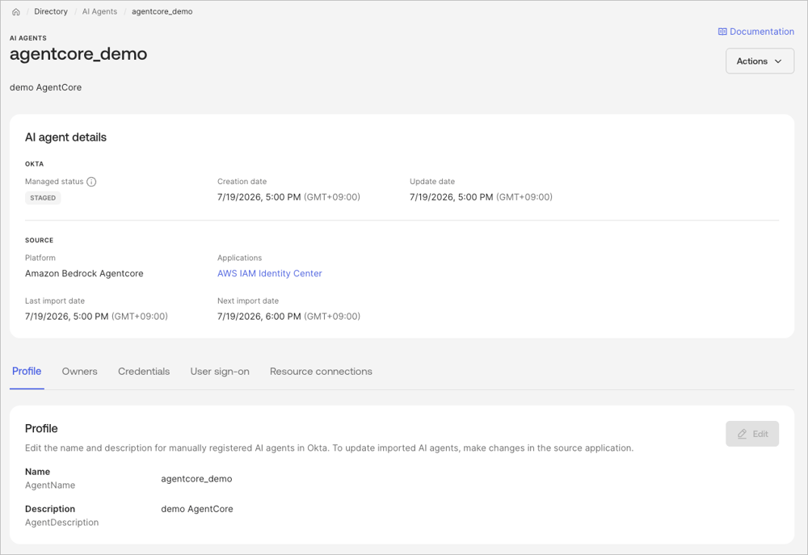Click the 'demo AgentCore' subtitle under the heading
The width and height of the screenshot is (808, 555).
[x=45, y=87]
